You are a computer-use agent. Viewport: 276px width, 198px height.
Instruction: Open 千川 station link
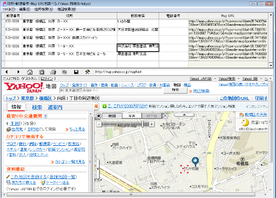14,124
